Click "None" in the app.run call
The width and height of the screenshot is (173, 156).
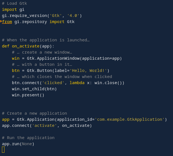[27, 144]
